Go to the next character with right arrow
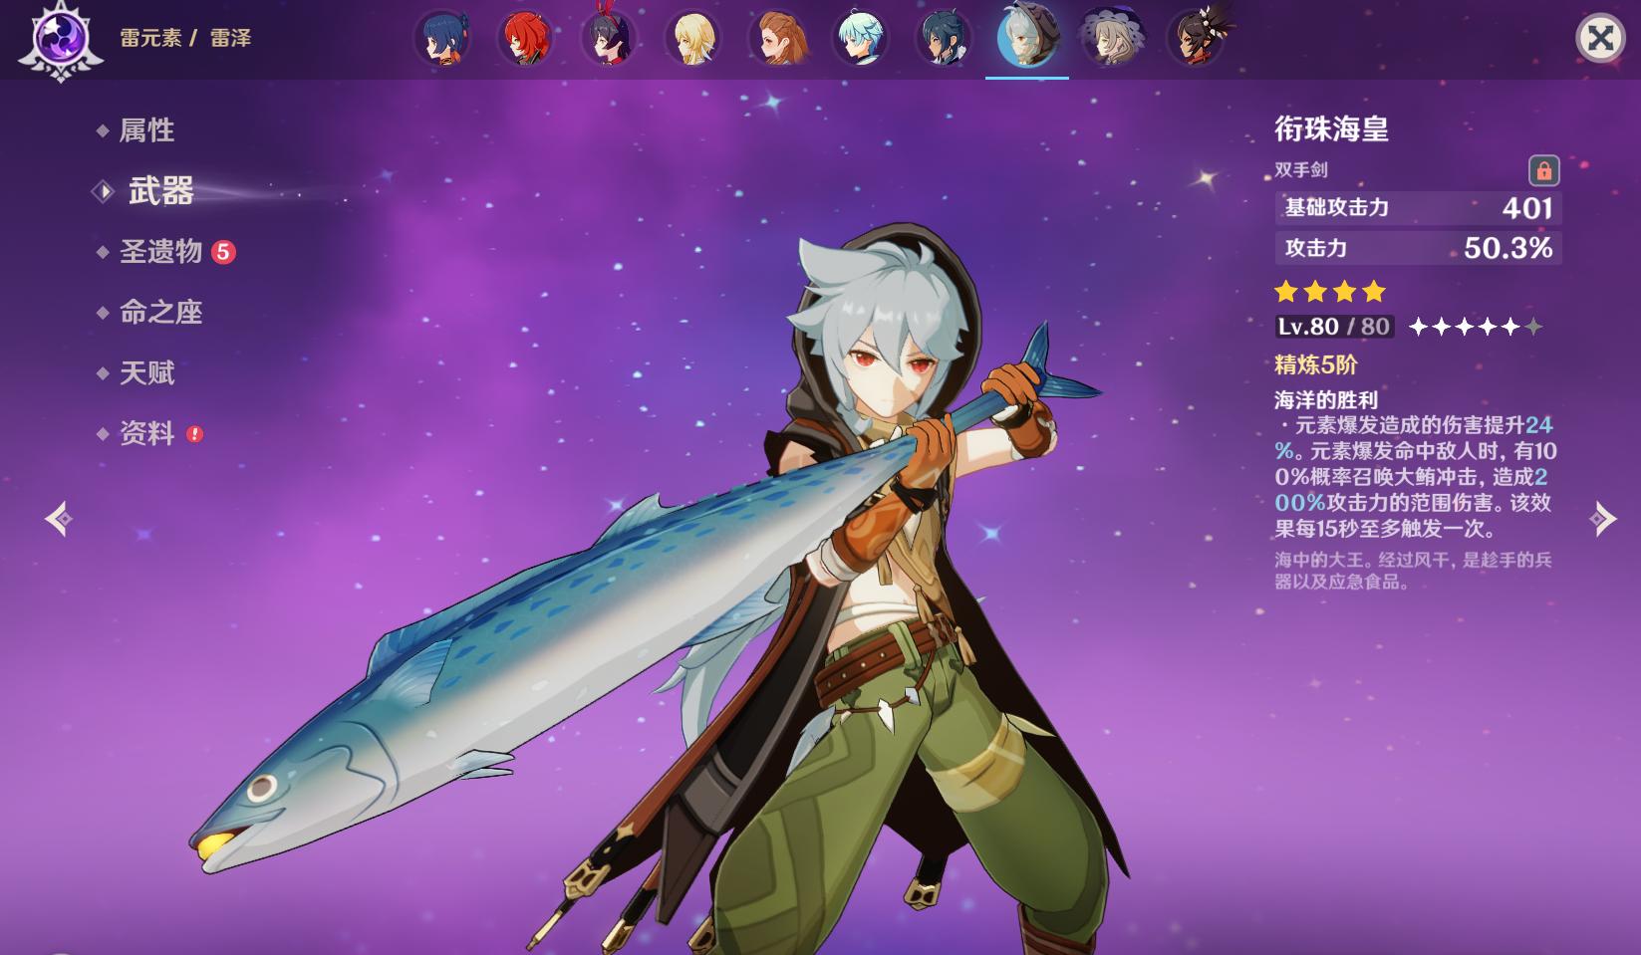The image size is (1641, 955). coord(1601,519)
